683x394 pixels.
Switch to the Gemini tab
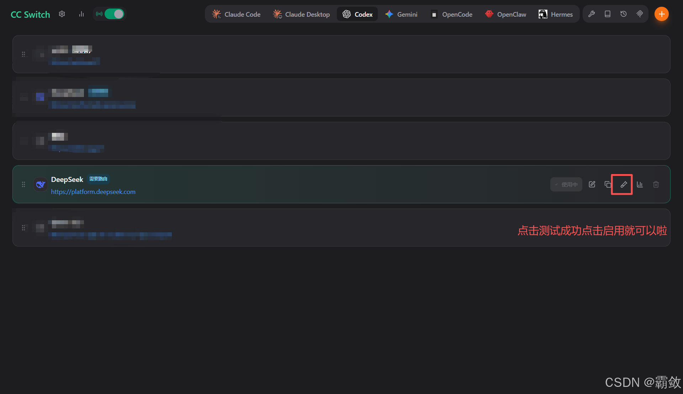pyautogui.click(x=401, y=14)
